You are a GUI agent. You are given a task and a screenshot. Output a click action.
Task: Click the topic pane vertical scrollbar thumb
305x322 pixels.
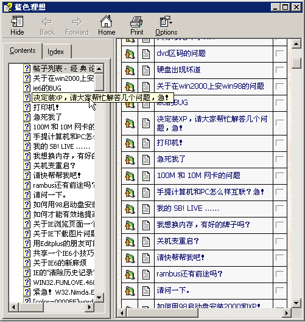click(296, 63)
